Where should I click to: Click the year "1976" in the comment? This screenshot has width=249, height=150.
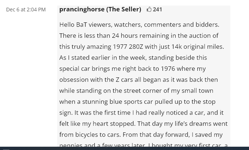(x=168, y=69)
